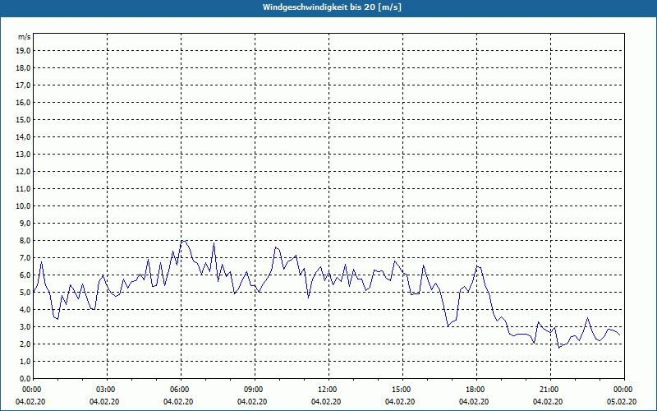Click the 'm/s' unit label
657x411 pixels.
[x=24, y=37]
